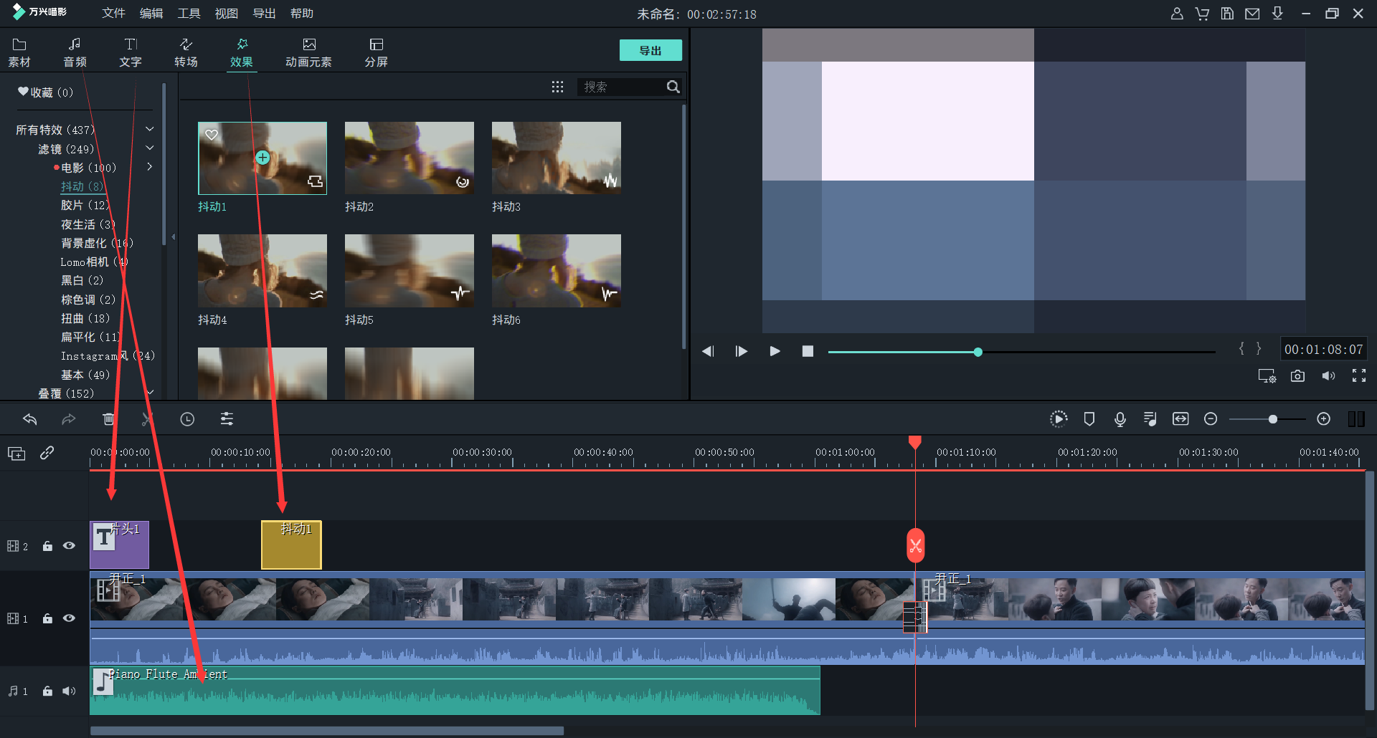Hide video track 2 with eye icon

click(x=69, y=546)
